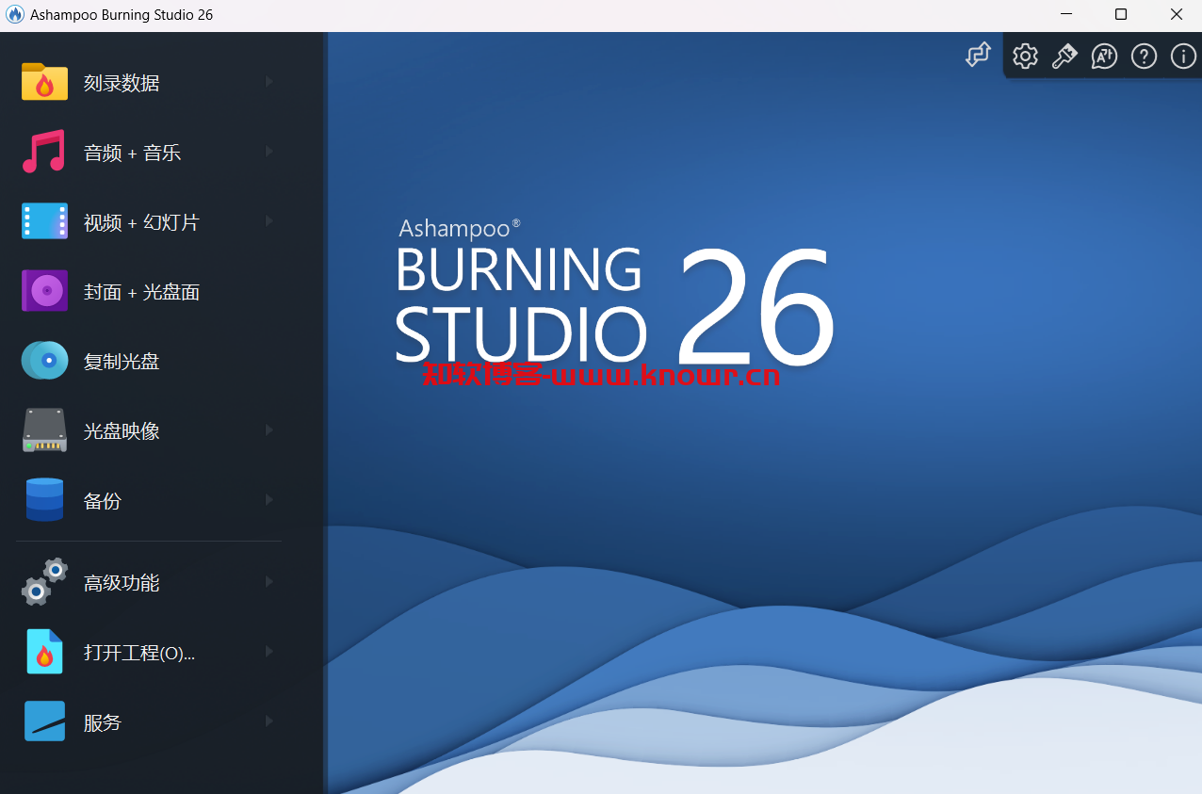Expand the 刻录数据 submenu arrow
The image size is (1202, 794).
click(x=268, y=82)
